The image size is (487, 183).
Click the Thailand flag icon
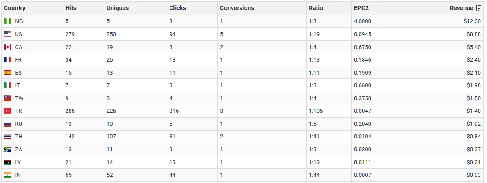pyautogui.click(x=7, y=137)
